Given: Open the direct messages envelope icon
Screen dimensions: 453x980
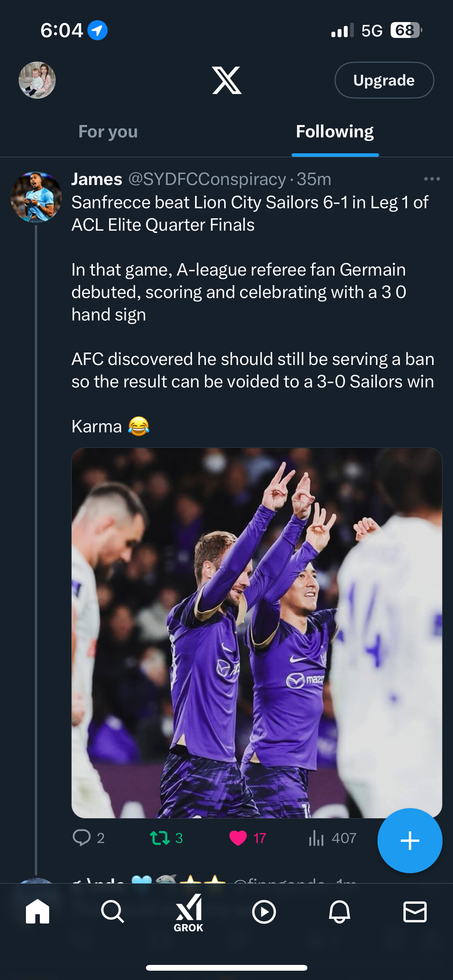Looking at the screenshot, I should click(x=415, y=912).
